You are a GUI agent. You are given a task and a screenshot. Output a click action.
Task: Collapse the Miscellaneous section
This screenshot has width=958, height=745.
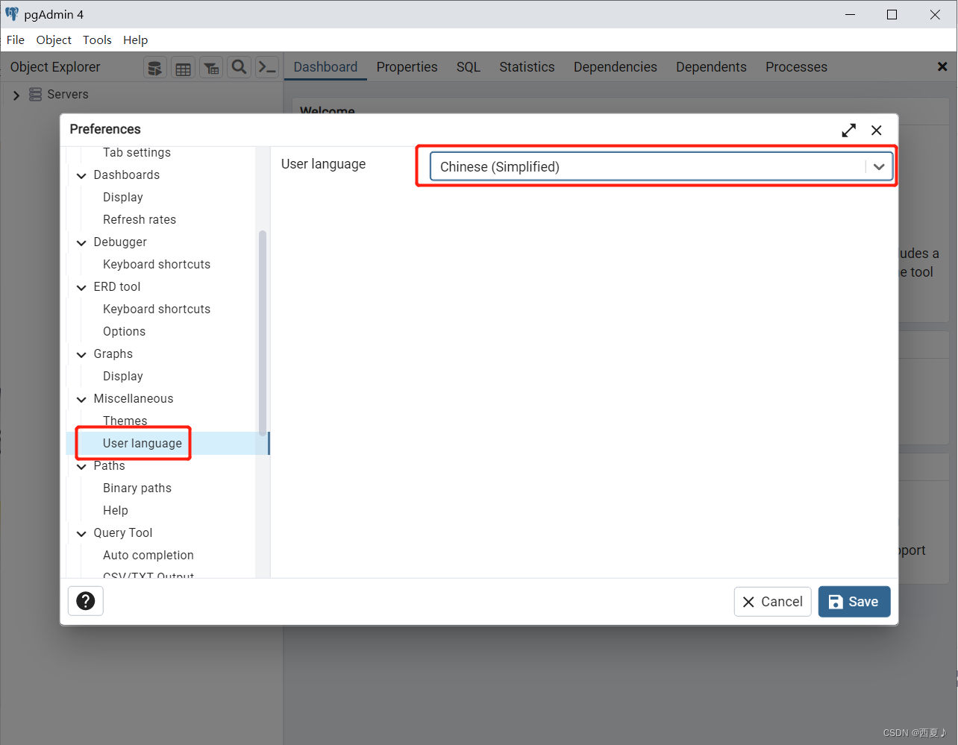pos(81,400)
